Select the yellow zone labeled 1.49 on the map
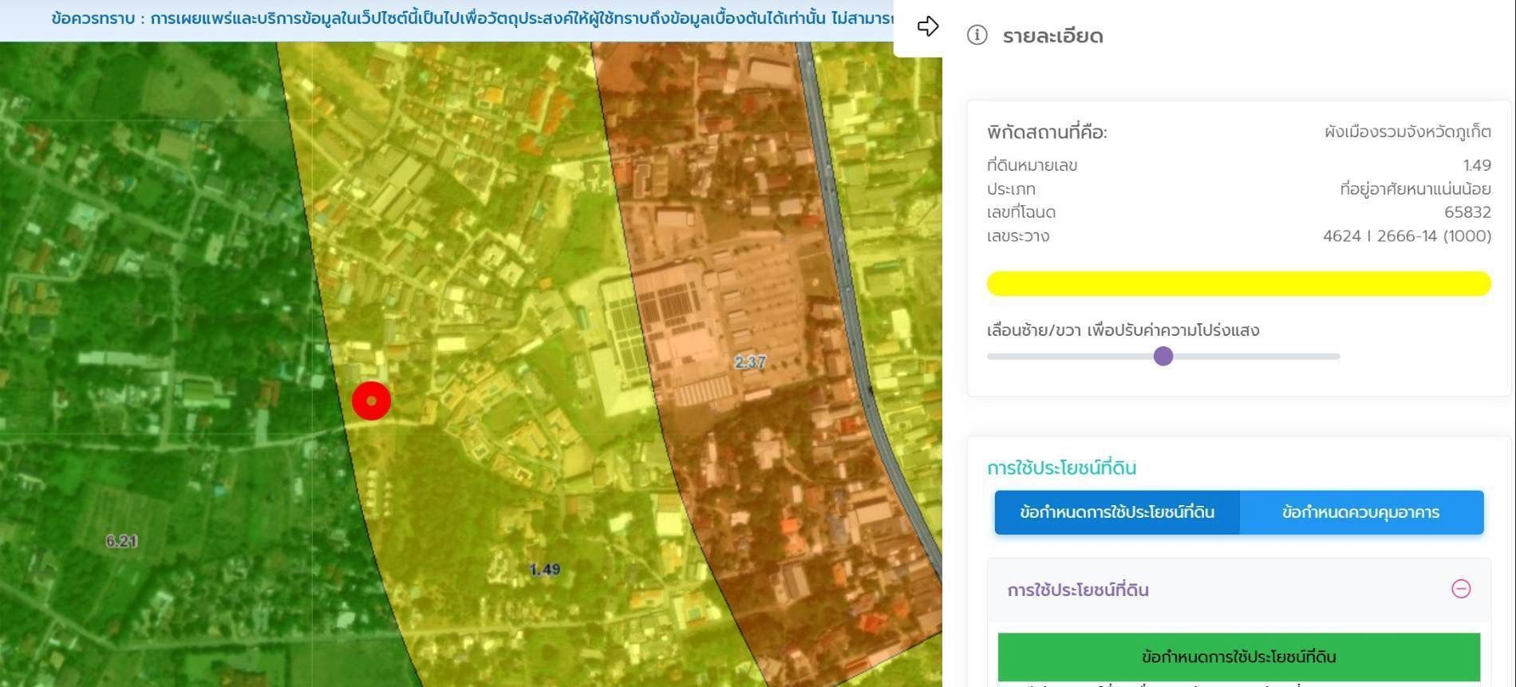The width and height of the screenshot is (1516, 687). (544, 570)
